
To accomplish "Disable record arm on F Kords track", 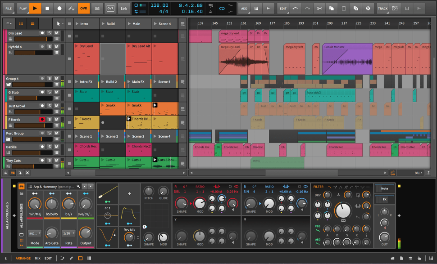I will tap(42, 119).
